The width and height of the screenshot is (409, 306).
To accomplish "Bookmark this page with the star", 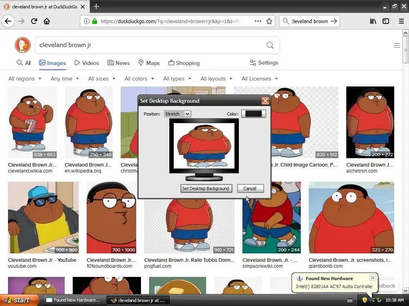I will (269, 21).
